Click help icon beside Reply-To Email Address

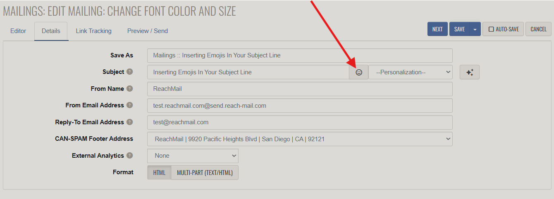tap(130, 122)
